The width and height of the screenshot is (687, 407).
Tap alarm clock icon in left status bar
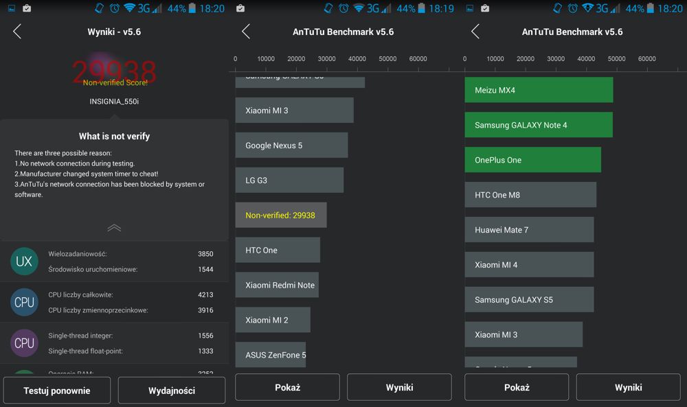point(114,8)
